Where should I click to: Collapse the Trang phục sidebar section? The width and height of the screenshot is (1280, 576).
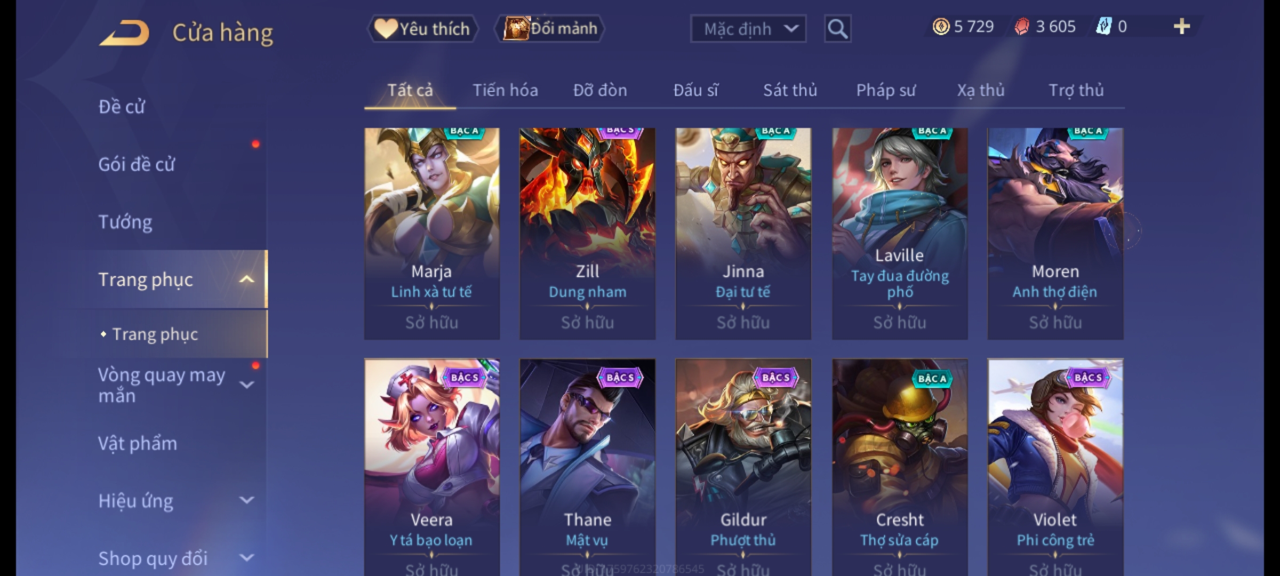tap(246, 279)
